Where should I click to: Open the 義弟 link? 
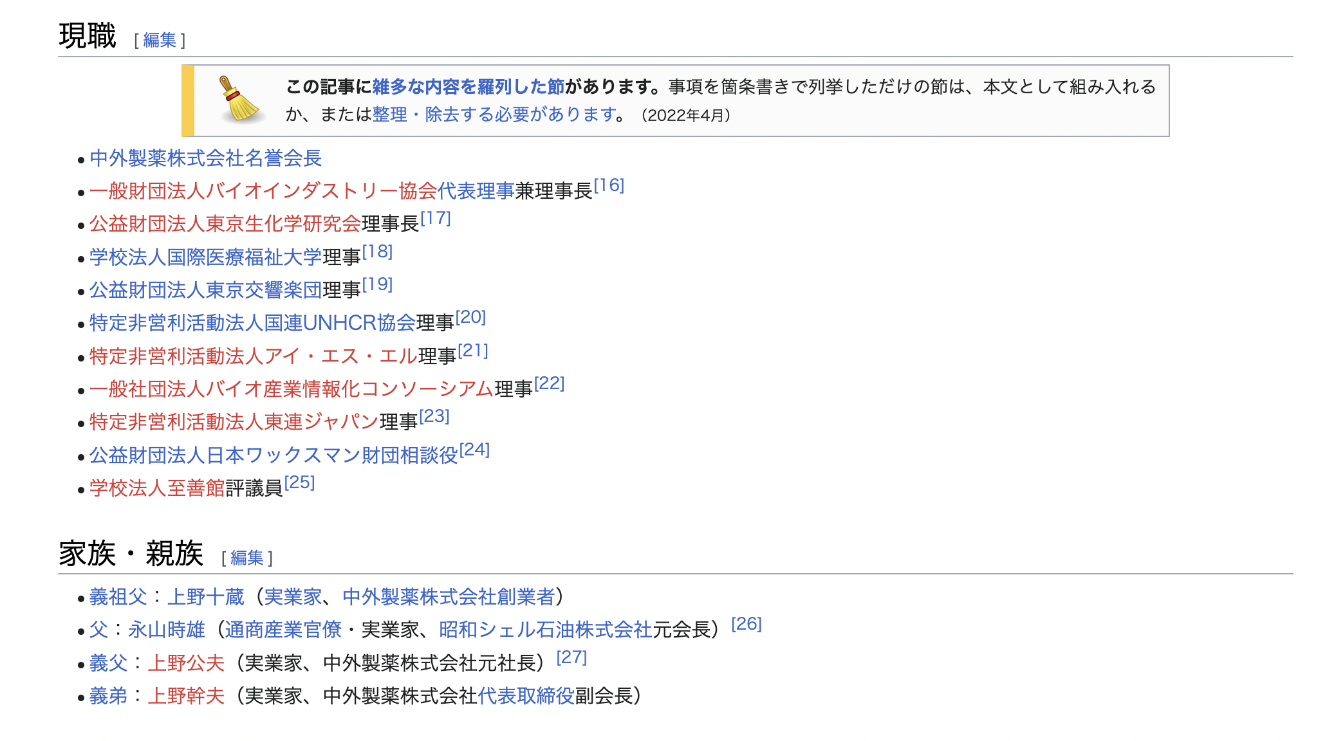[109, 696]
